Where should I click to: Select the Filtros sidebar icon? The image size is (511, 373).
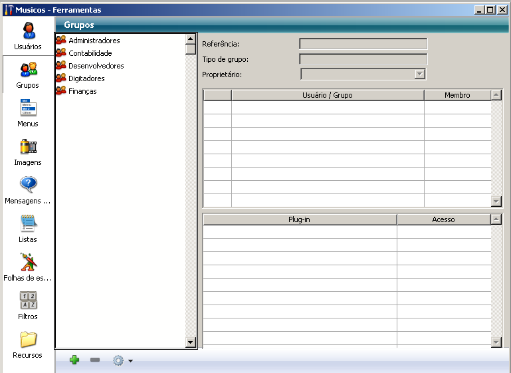tap(28, 301)
